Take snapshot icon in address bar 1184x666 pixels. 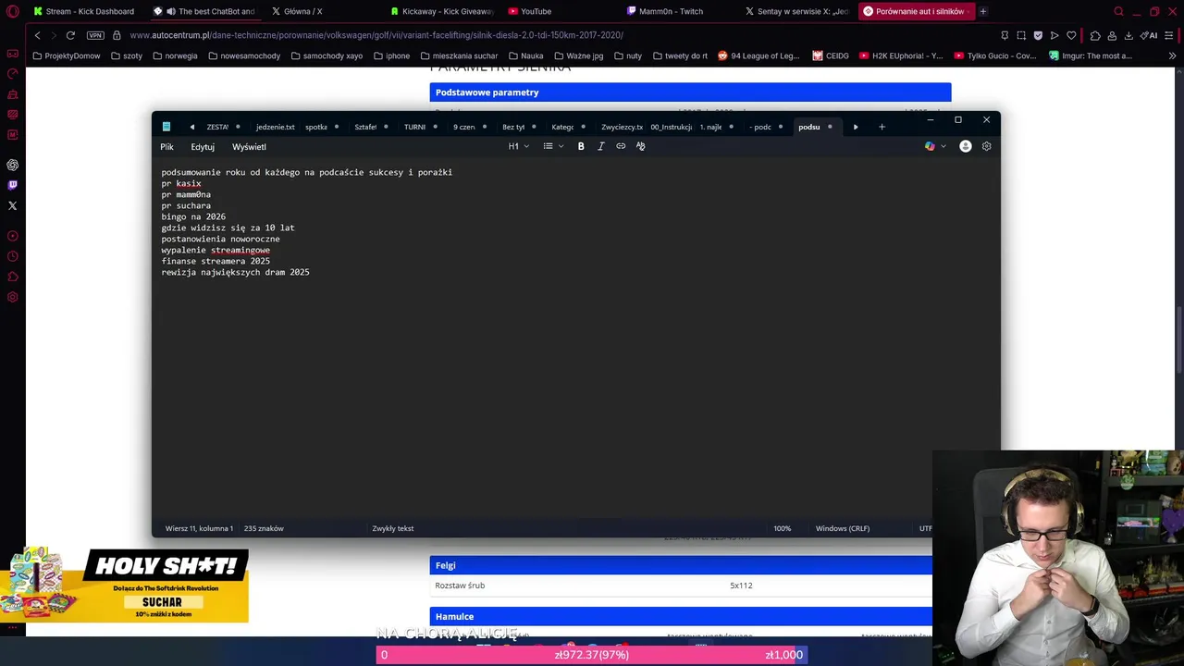(1021, 35)
